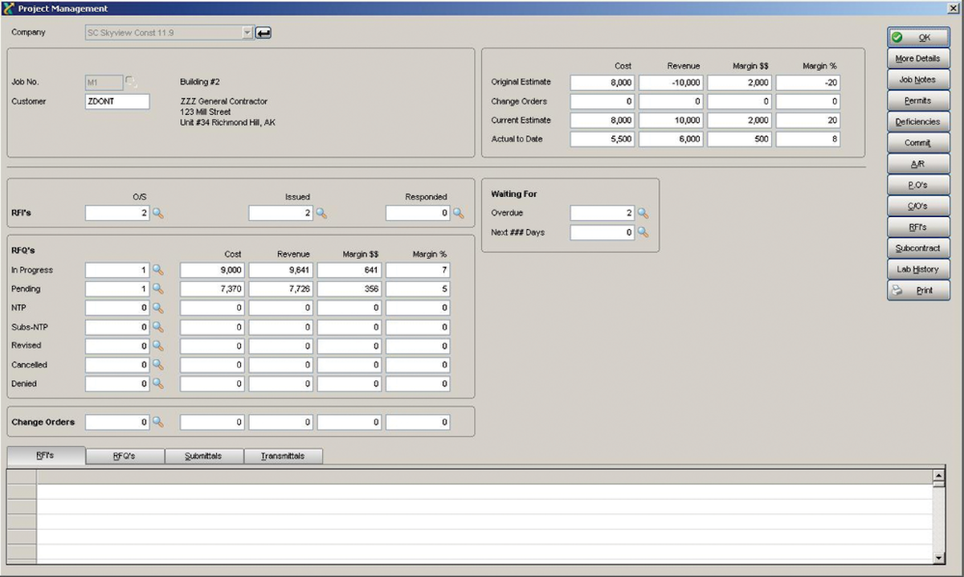The height and width of the screenshot is (577, 964).
Task: Click the NTP row lookup magnifier
Action: pyautogui.click(x=158, y=308)
